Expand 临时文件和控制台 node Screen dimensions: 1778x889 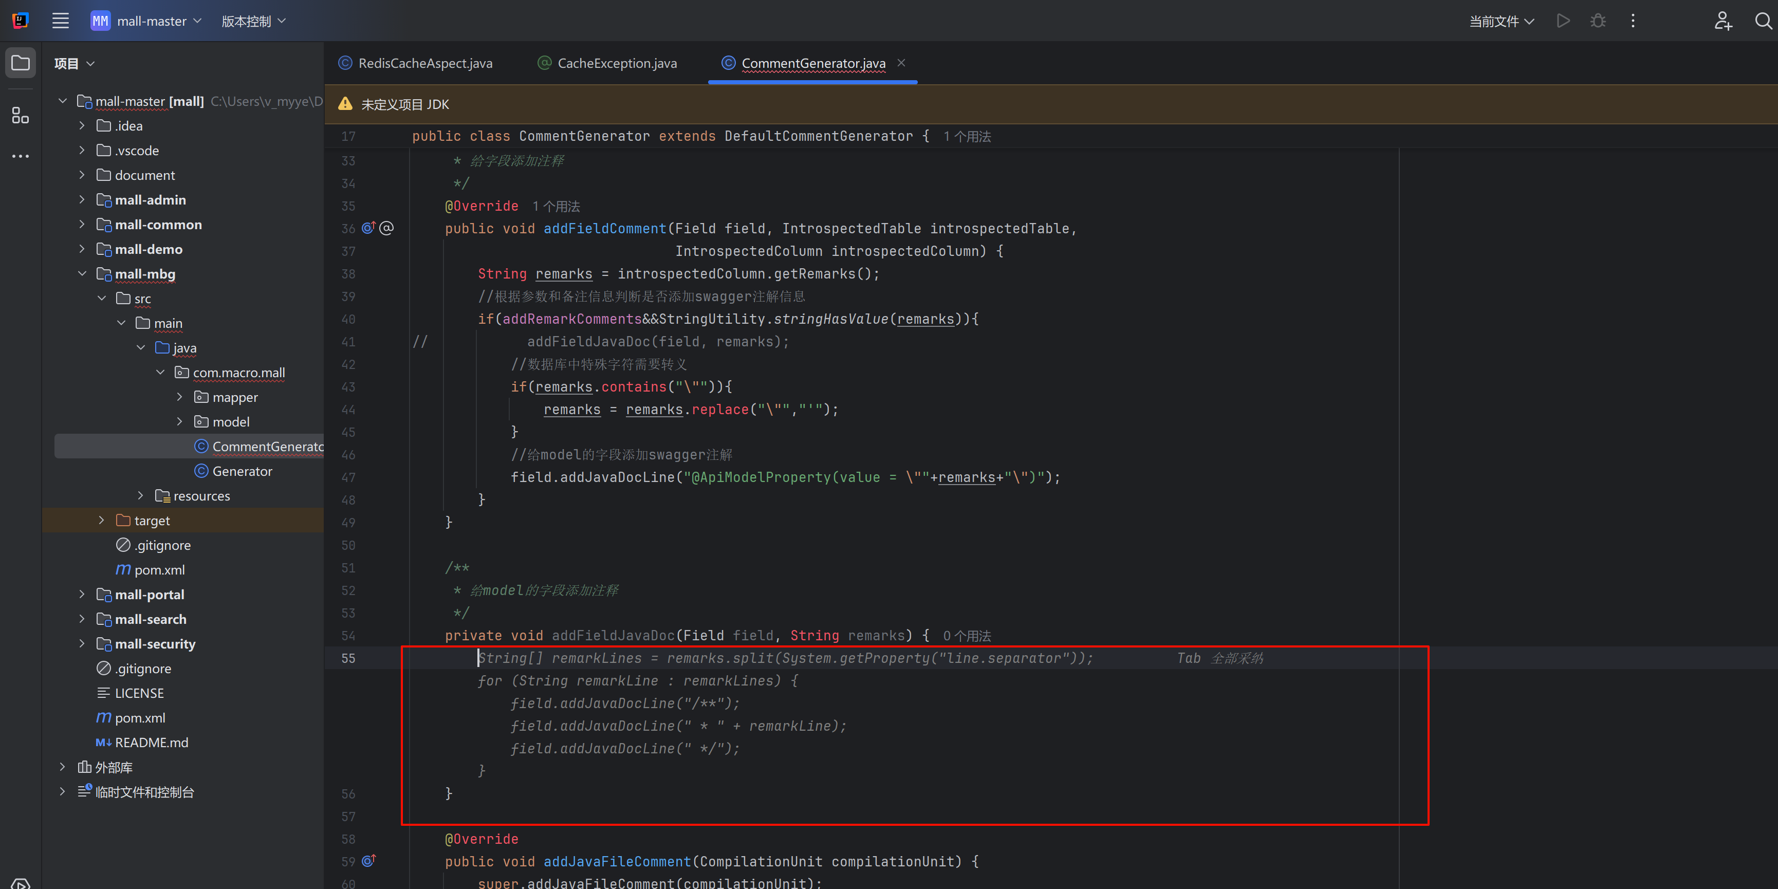point(63,792)
